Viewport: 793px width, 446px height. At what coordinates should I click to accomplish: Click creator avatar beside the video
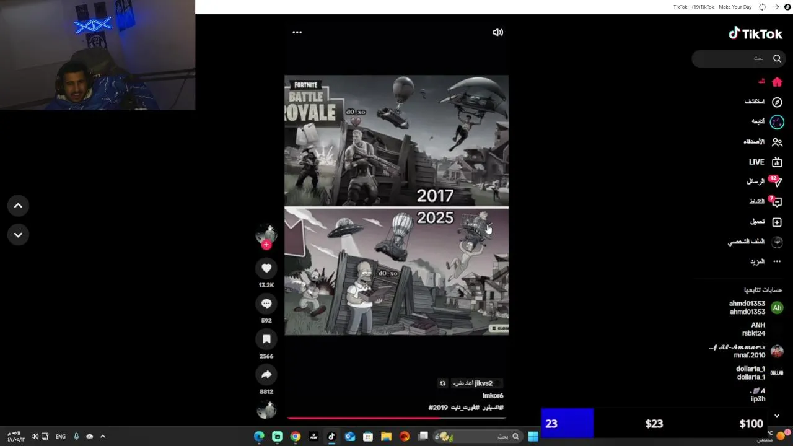(x=266, y=234)
